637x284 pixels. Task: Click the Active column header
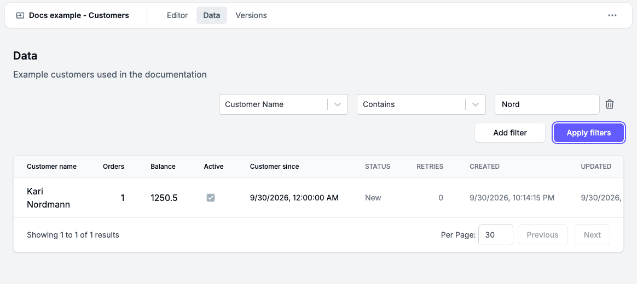point(213,167)
